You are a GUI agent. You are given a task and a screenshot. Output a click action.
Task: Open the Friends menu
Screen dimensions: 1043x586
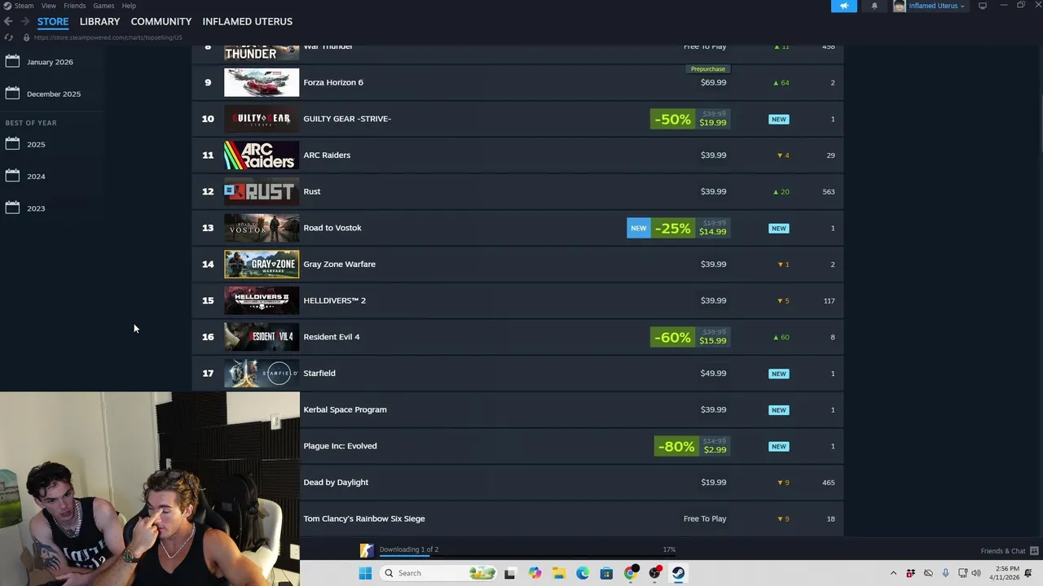[74, 6]
